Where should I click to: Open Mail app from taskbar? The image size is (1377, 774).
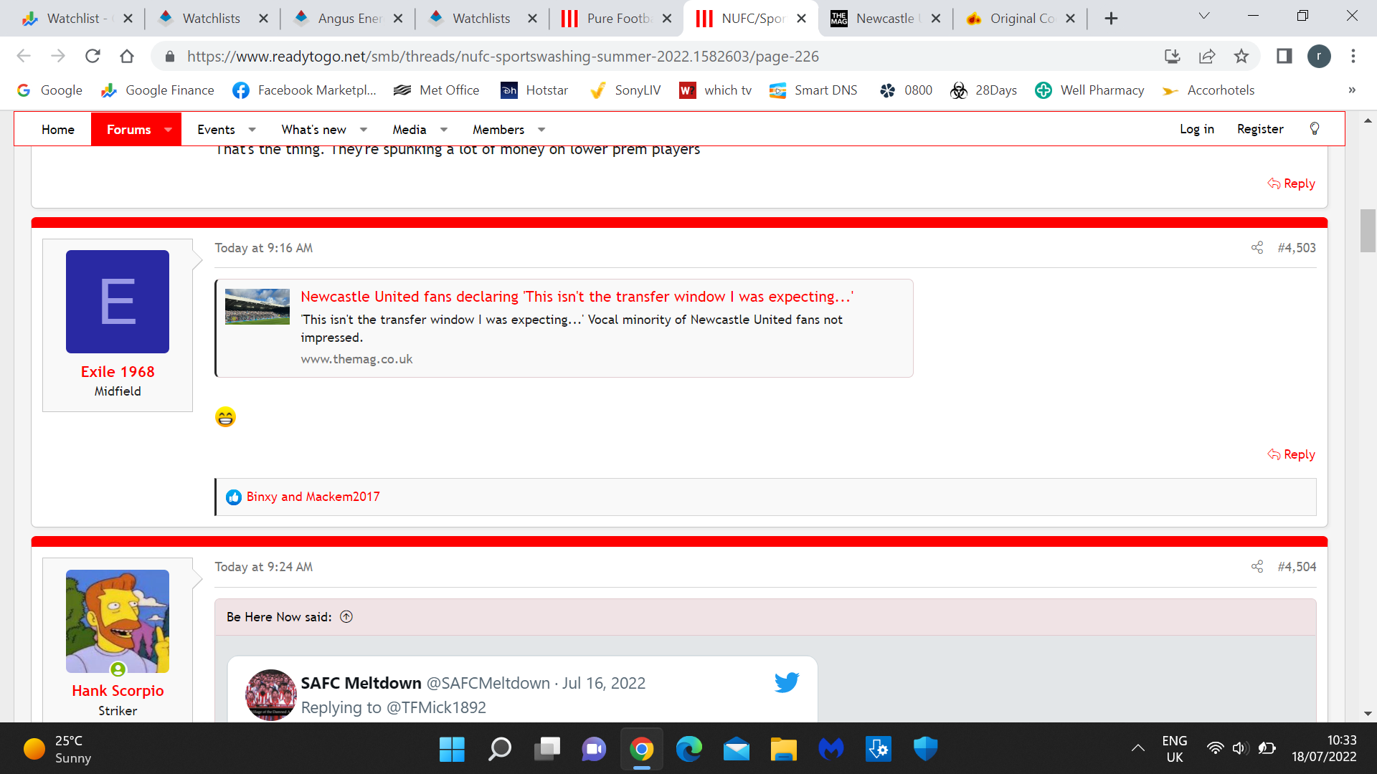coord(737,750)
